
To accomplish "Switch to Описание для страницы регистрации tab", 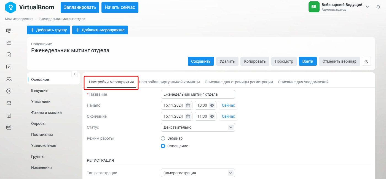I will 239,82.
